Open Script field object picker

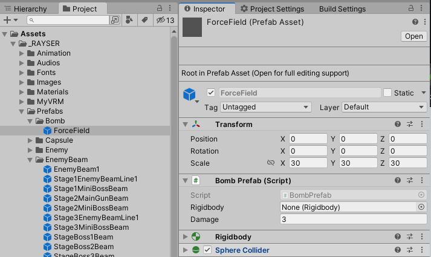click(x=421, y=195)
